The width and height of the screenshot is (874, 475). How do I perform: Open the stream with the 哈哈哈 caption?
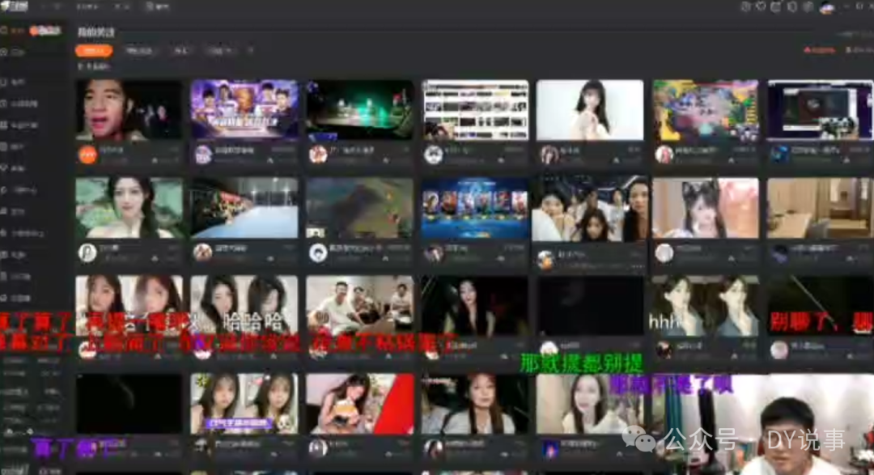pyautogui.click(x=244, y=306)
